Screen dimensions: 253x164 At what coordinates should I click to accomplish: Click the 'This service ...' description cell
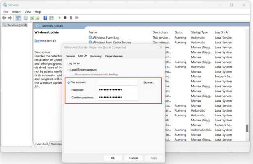(161, 38)
